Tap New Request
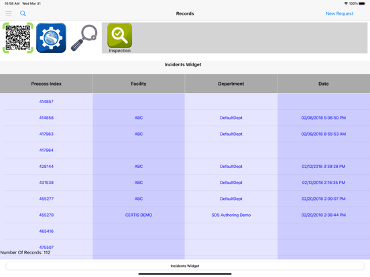Viewport: 370px width, 277px height. (x=339, y=13)
